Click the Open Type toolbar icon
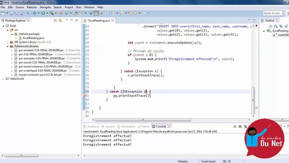This screenshot has height=163, width=289. click(x=76, y=13)
